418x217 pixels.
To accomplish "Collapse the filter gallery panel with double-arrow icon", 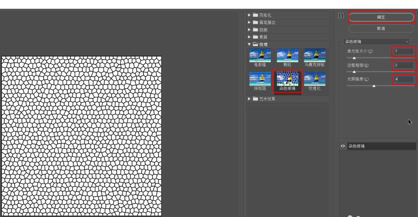I will (x=341, y=15).
